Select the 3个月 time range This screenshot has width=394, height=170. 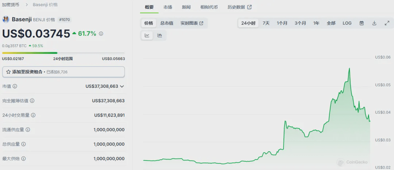tap(300, 23)
